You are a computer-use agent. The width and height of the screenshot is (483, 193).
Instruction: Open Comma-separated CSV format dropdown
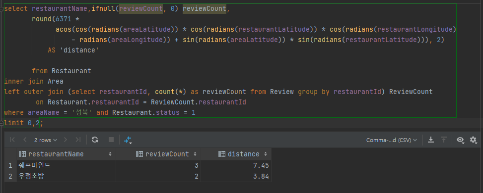tap(392, 140)
